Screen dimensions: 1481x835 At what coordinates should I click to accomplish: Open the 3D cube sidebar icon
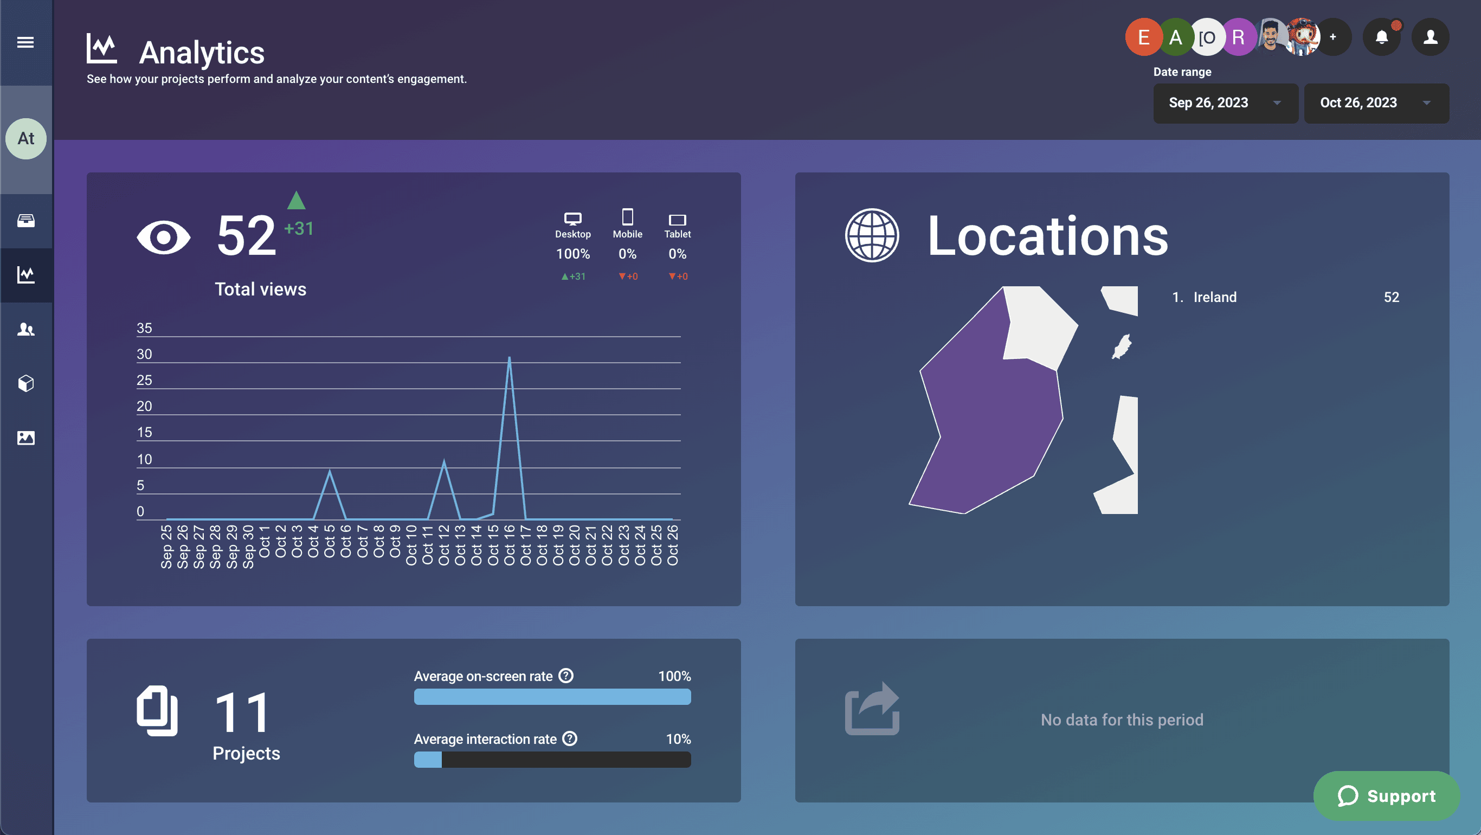26,383
